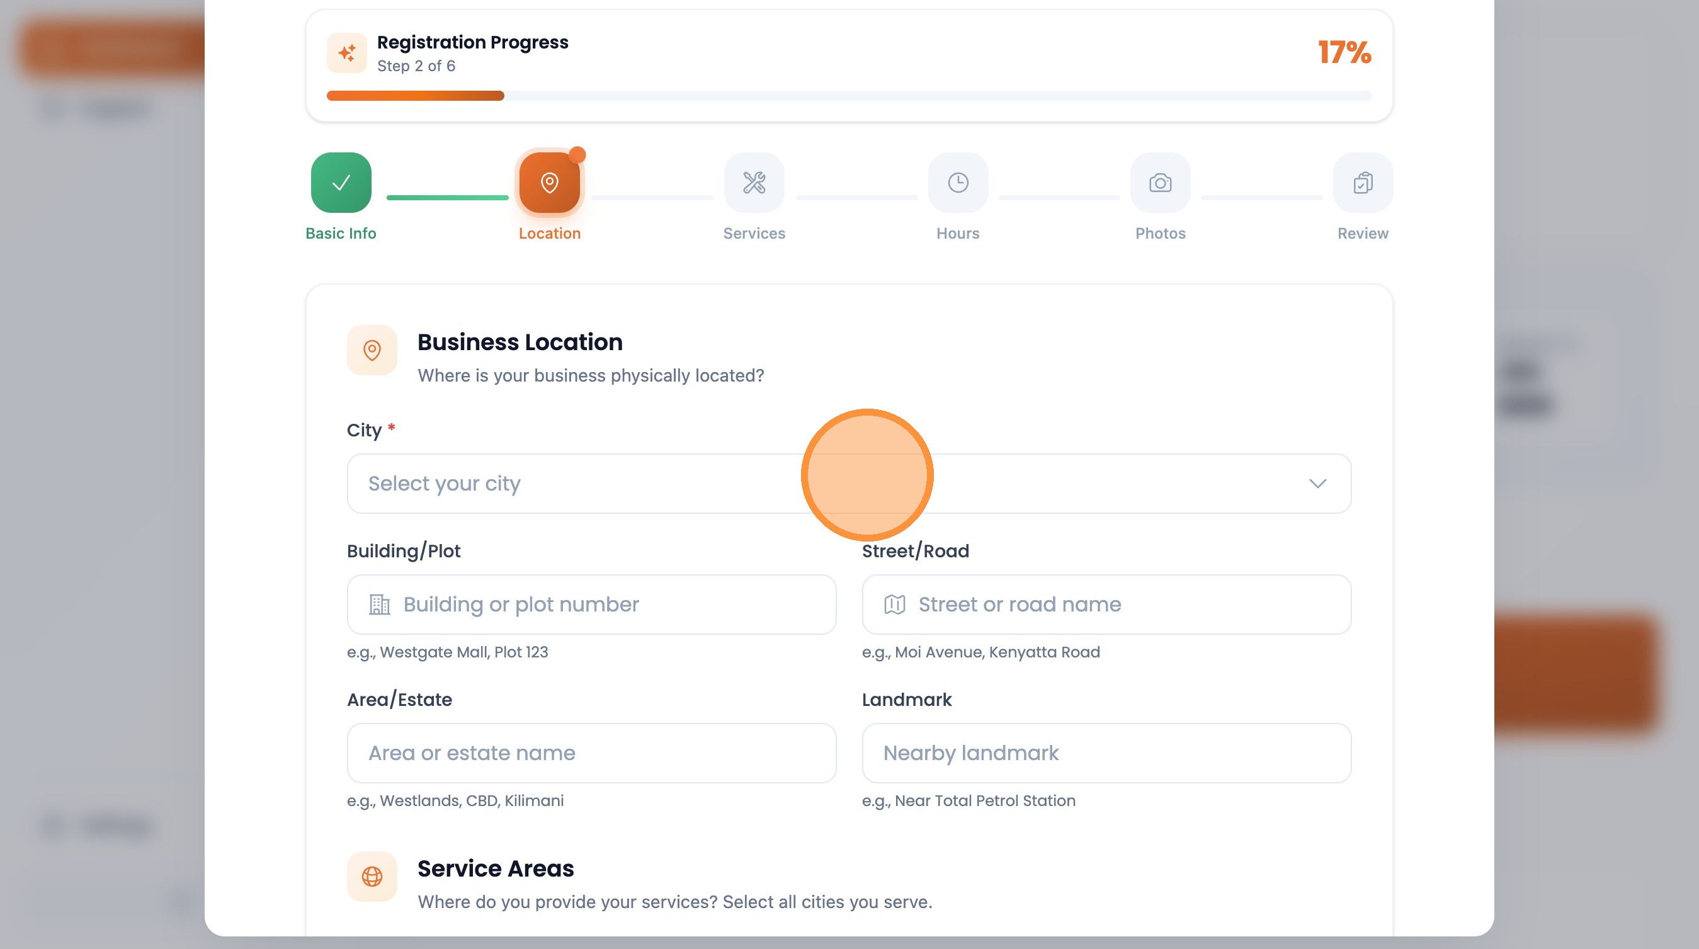Click the Review step label
Viewport: 1699px width, 949px height.
point(1363,234)
